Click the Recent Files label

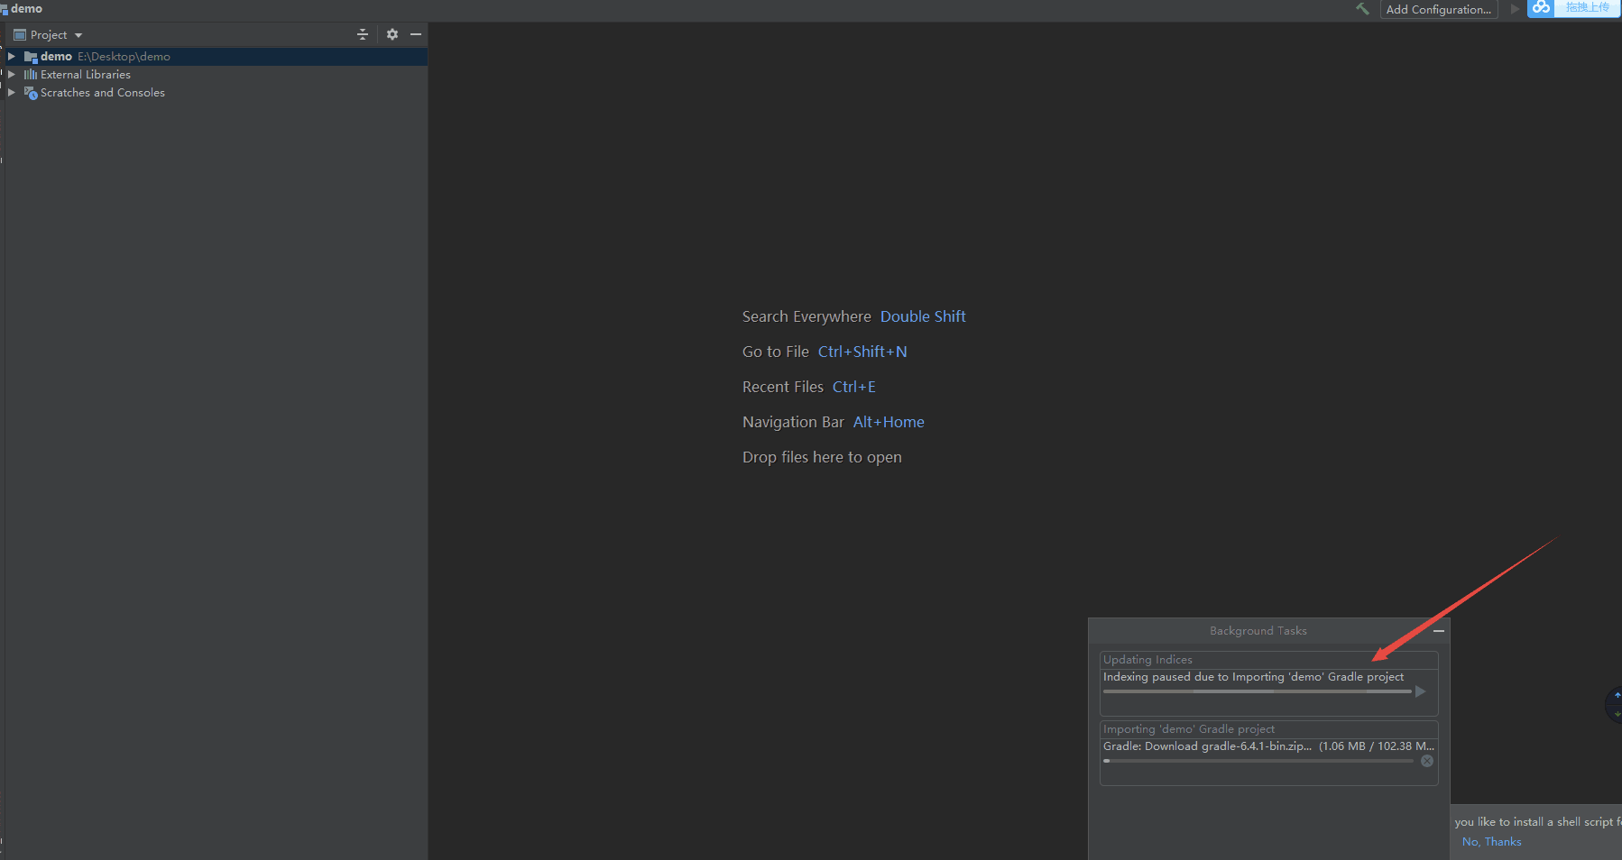[x=783, y=387]
